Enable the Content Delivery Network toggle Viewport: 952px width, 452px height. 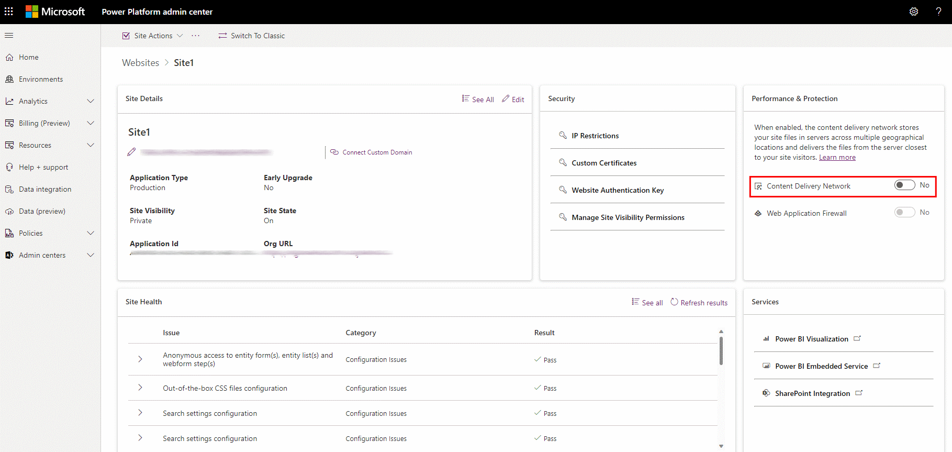tap(904, 185)
